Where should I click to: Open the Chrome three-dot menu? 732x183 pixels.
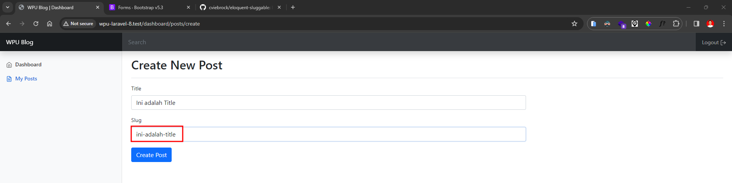pyautogui.click(x=724, y=24)
